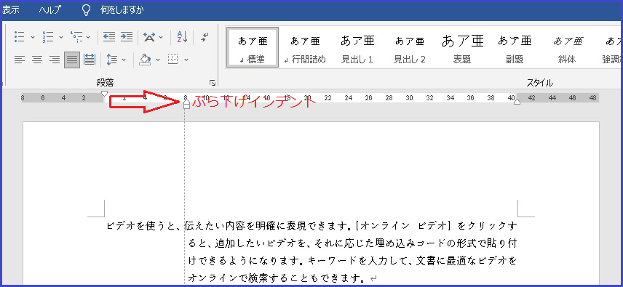Click first line indent marker on ruler
623x287 pixels.
pos(105,94)
